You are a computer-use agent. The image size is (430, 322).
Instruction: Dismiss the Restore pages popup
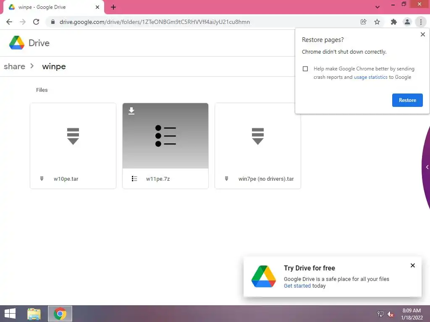422,34
